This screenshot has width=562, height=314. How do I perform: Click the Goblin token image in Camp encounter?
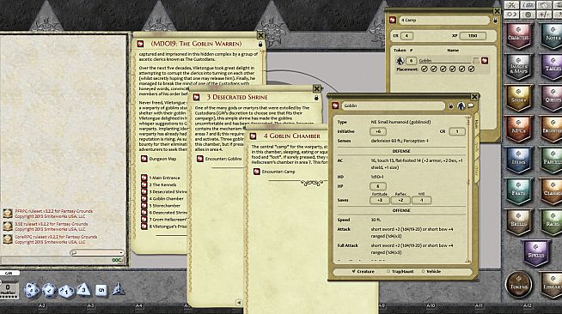pyautogui.click(x=400, y=60)
